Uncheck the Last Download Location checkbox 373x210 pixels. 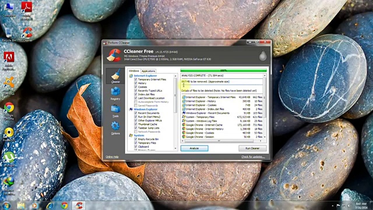coord(136,98)
